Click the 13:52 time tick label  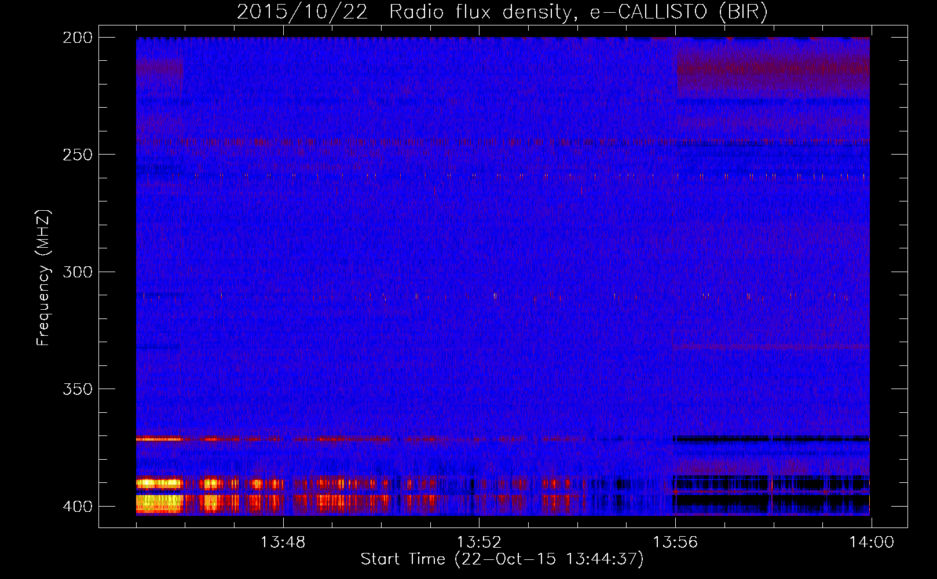[479, 543]
